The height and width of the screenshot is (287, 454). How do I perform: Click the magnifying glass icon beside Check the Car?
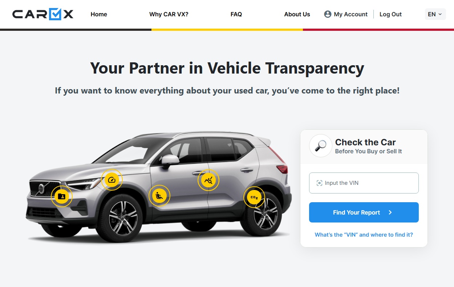320,146
